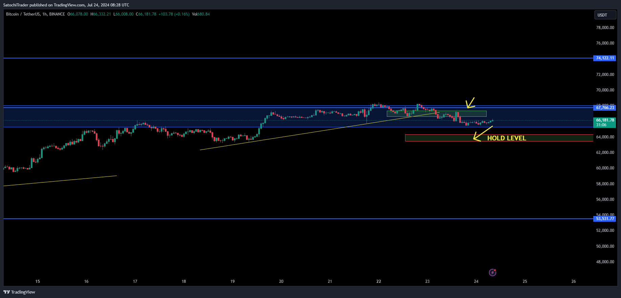Click the 52,000.00 price axis label
The image size is (621, 298).
point(605,231)
